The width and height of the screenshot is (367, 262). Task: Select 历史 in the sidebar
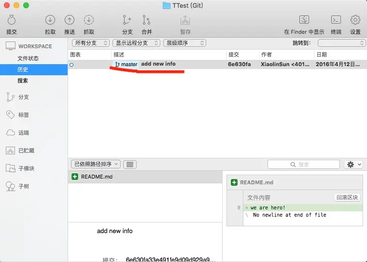(34, 69)
